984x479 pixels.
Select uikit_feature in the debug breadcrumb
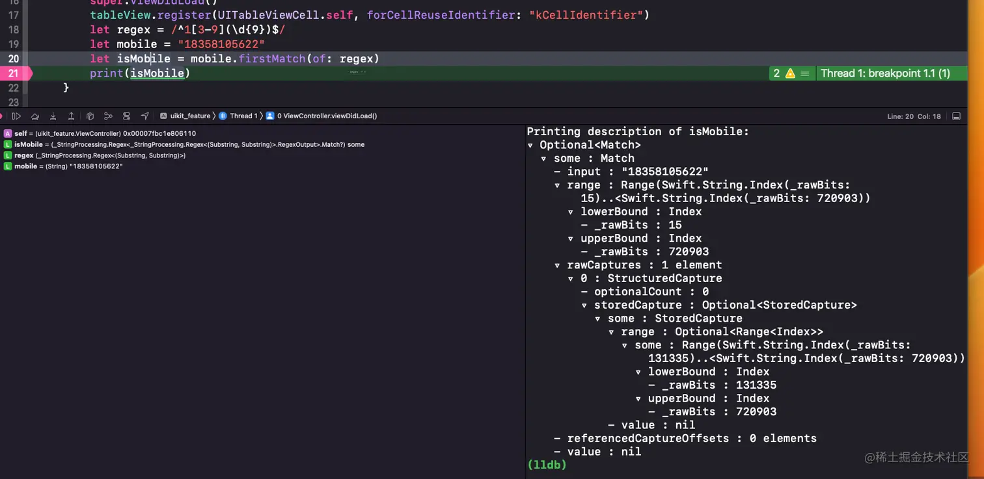point(185,116)
